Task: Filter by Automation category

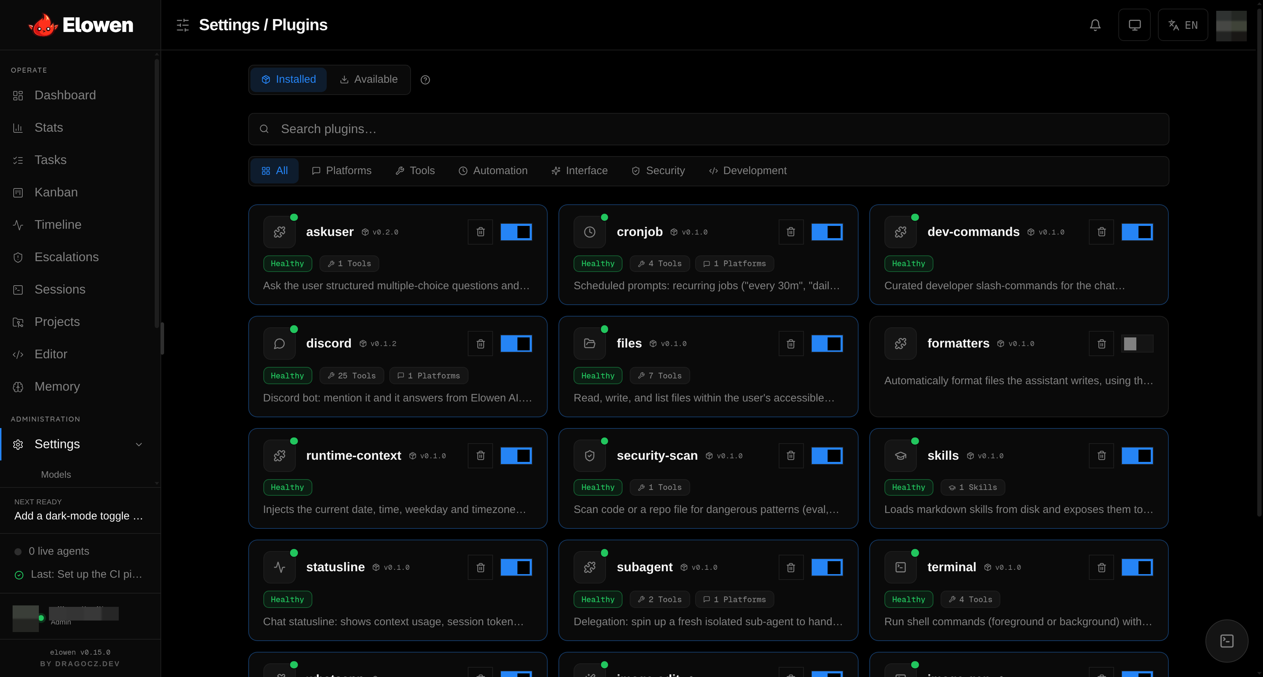Action: [x=493, y=171]
